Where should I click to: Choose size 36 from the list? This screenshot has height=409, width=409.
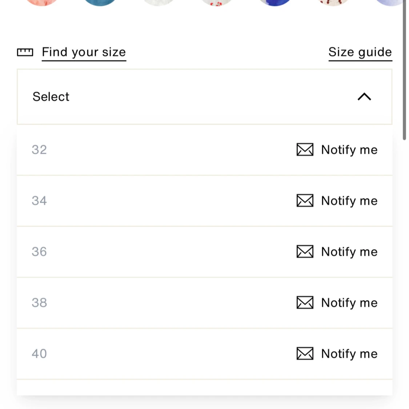pyautogui.click(x=39, y=252)
